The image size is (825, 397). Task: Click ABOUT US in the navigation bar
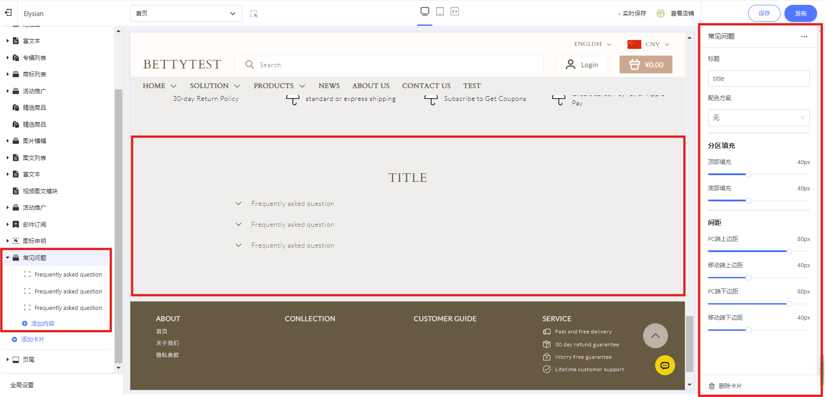tap(371, 86)
